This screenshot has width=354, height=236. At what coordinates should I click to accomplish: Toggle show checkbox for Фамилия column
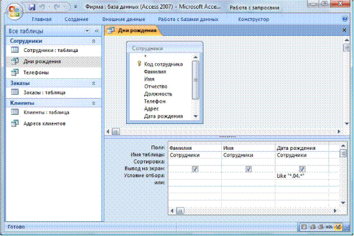coord(195,169)
